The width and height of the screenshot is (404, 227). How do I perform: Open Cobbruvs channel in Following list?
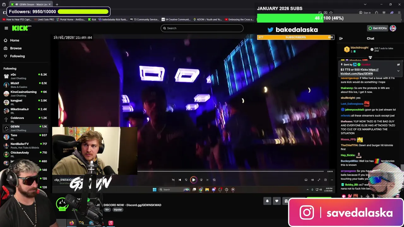25,119
